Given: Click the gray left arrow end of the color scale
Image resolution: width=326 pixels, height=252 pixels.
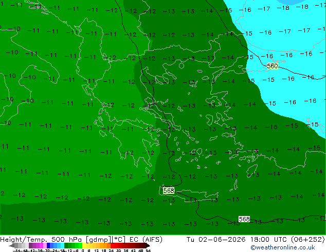Looking at the screenshot, I should 12,246.
